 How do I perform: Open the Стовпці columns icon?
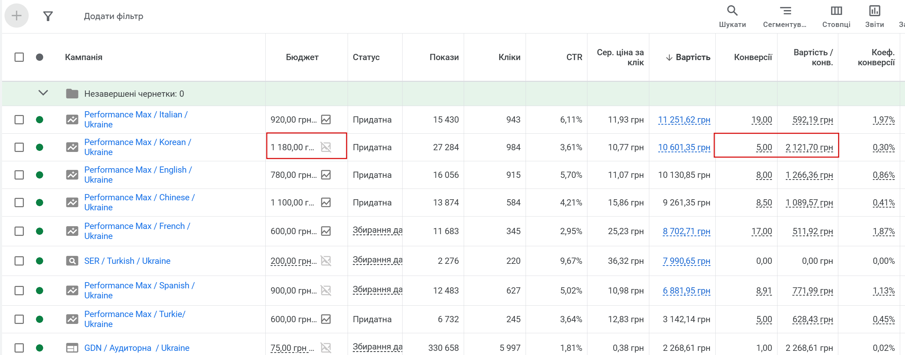tap(836, 11)
